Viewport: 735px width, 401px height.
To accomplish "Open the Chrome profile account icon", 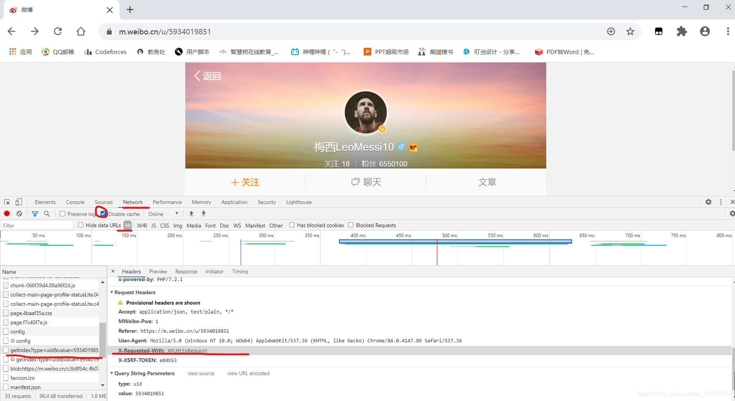I will point(705,31).
